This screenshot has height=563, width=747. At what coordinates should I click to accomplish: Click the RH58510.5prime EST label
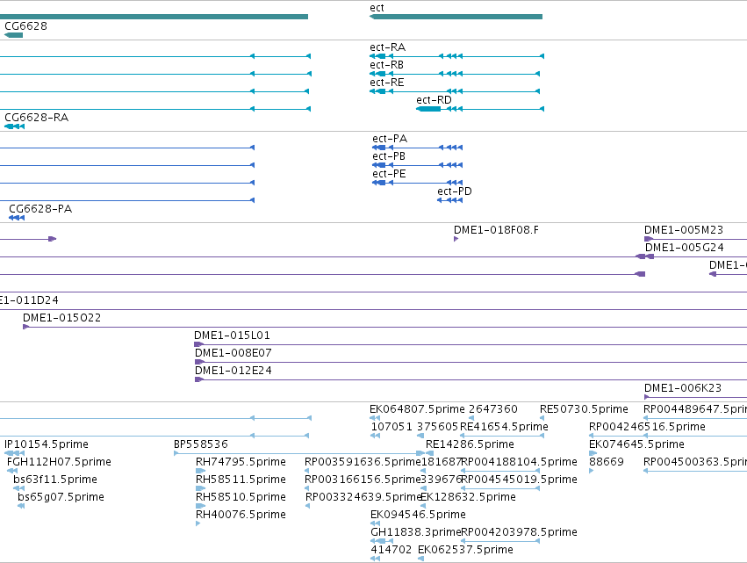click(x=241, y=497)
